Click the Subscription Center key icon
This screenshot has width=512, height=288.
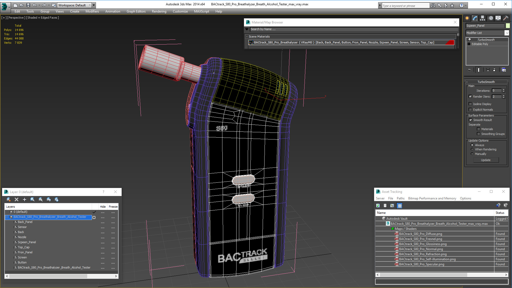click(439, 5)
